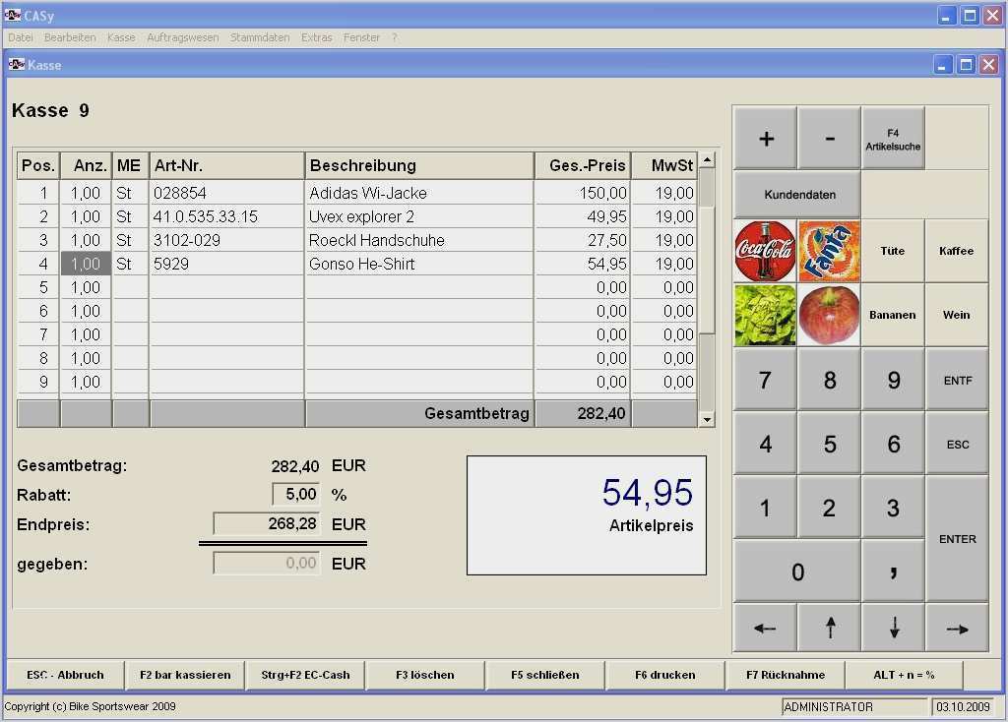Open the Stammdaten menu
Screen dimensions: 1008x722
260,37
